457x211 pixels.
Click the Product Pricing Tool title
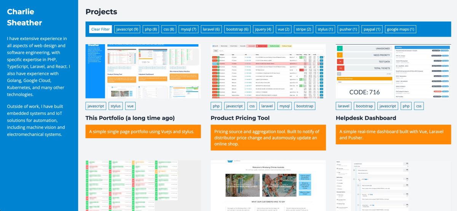point(240,118)
